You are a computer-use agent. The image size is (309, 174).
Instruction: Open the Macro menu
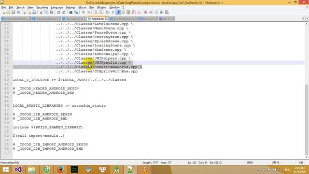83,8
